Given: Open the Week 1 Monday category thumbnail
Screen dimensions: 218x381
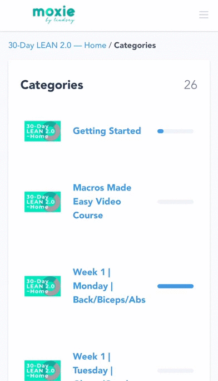Looking at the screenshot, I should click(42, 286).
